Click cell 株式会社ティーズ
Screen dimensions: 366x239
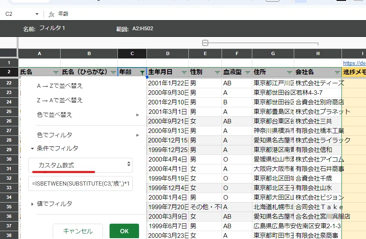point(318,83)
